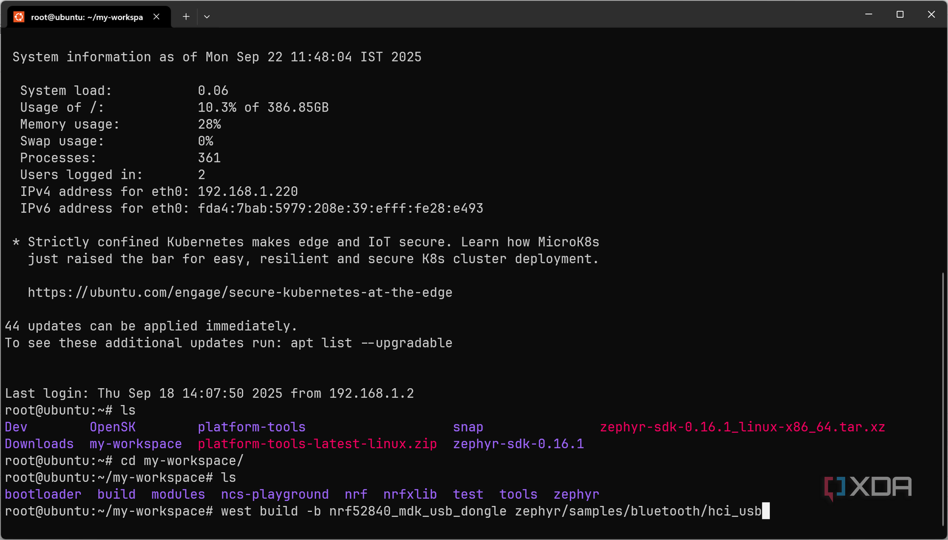This screenshot has height=540, width=948.
Task: Click the tools directory name
Action: (518, 495)
